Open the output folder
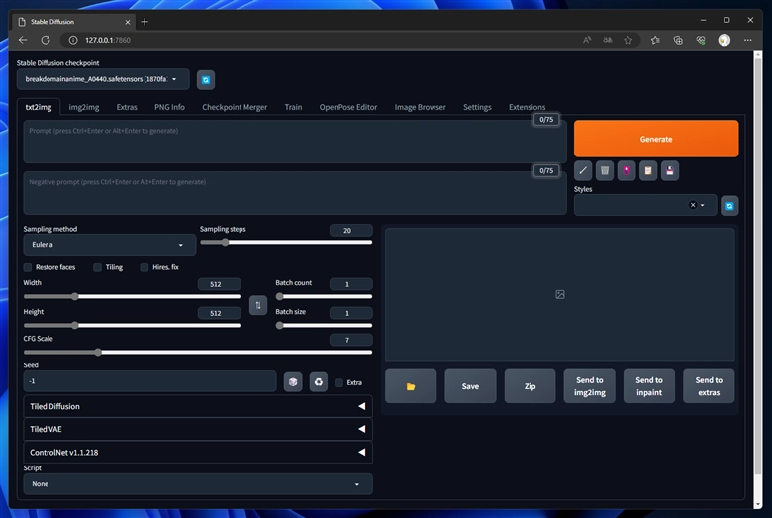 click(411, 386)
